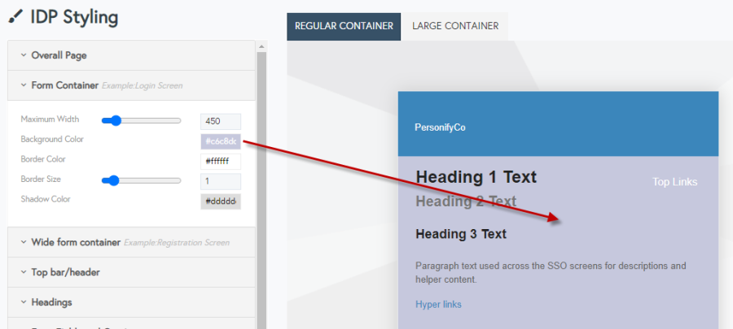This screenshot has height=329, width=733.
Task: Click the Border Color label
Action: point(43,159)
